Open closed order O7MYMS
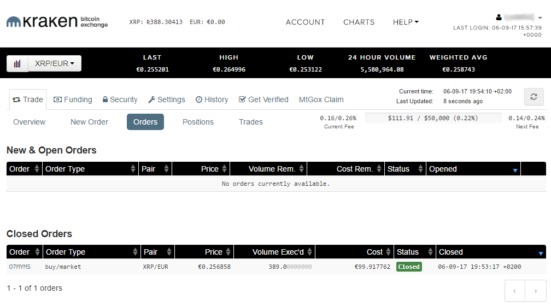 click(x=20, y=267)
